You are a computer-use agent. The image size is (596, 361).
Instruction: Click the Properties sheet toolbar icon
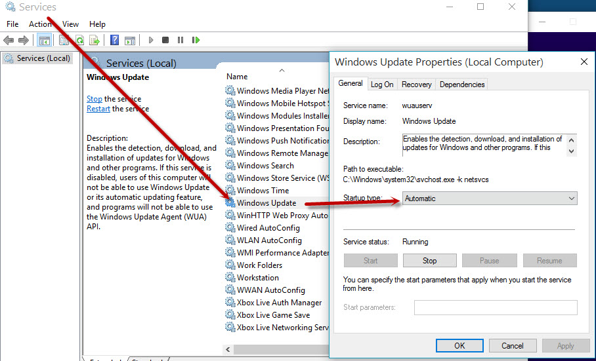[64, 40]
